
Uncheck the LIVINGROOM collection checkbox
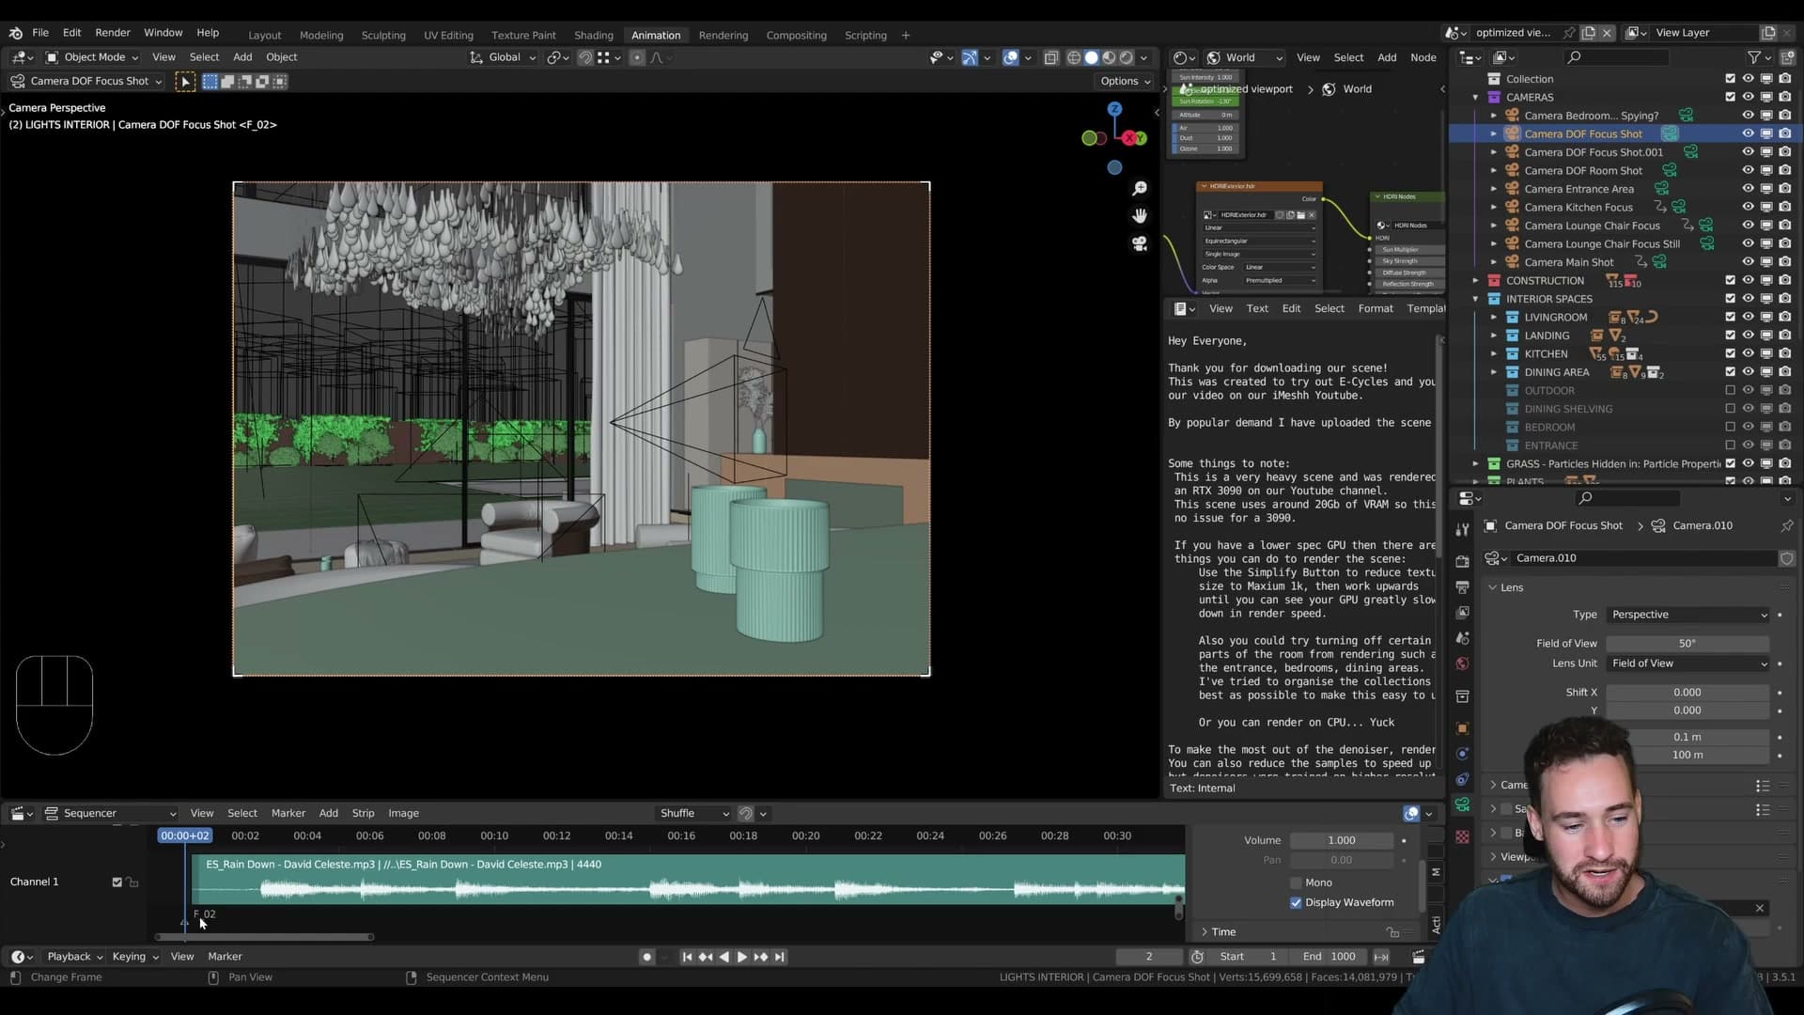click(1730, 317)
